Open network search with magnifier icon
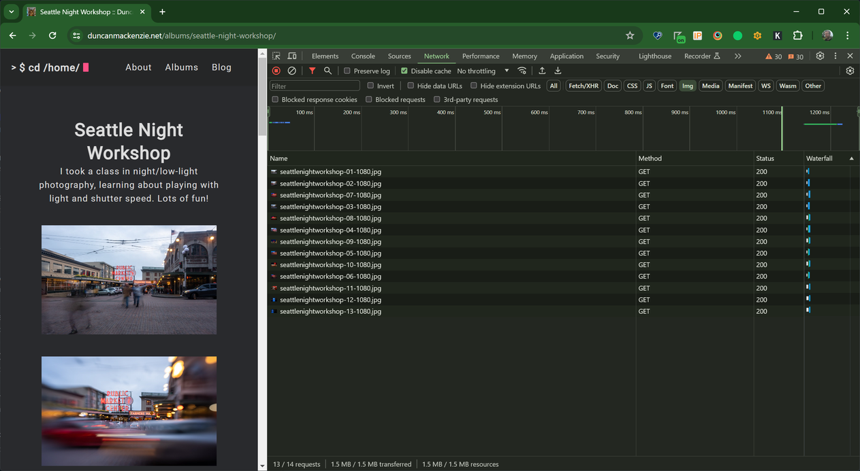The width and height of the screenshot is (860, 471). click(328, 71)
